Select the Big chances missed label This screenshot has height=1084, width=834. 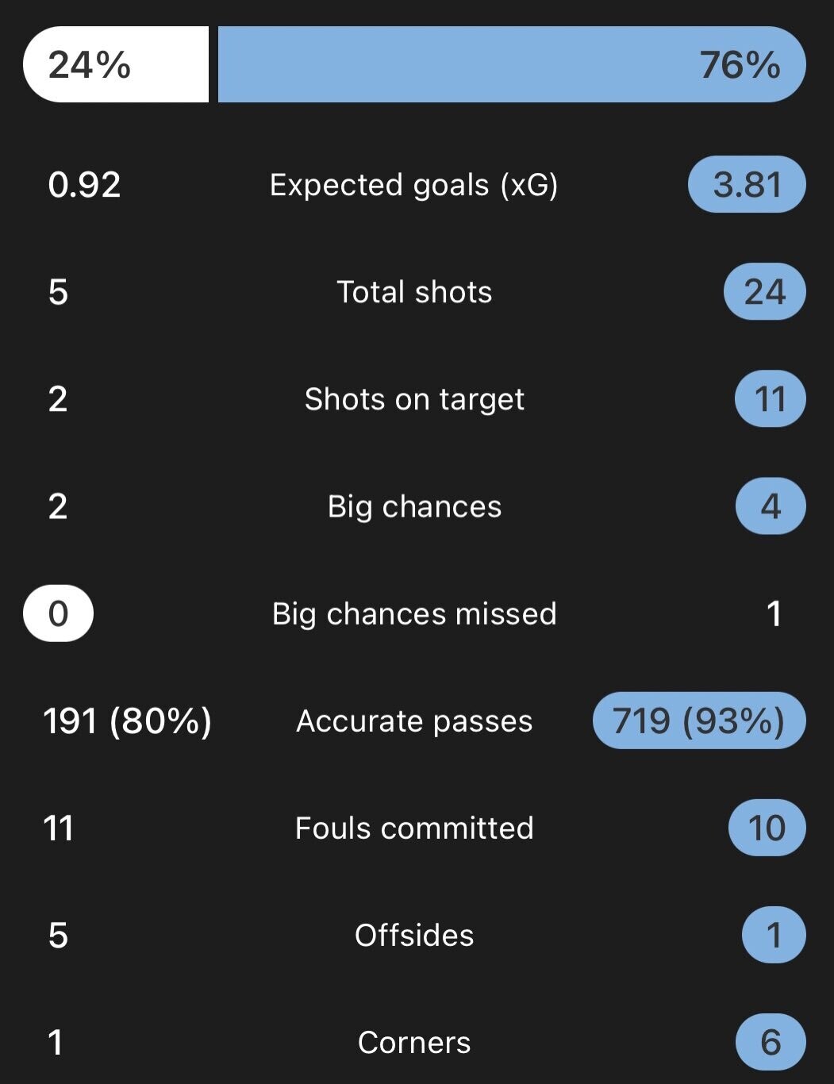click(413, 613)
